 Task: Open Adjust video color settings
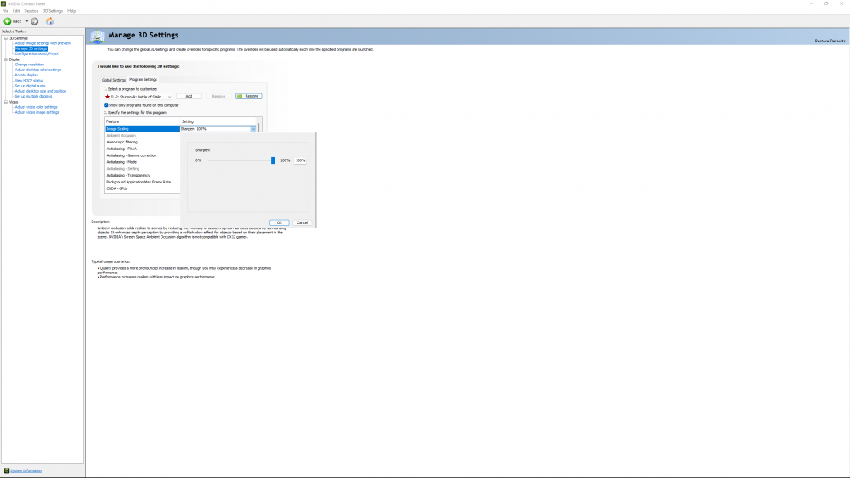coord(36,107)
